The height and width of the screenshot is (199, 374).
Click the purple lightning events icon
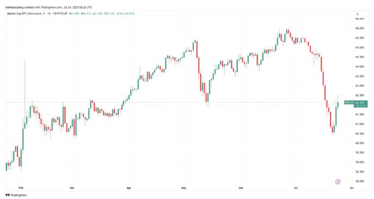coord(338,181)
